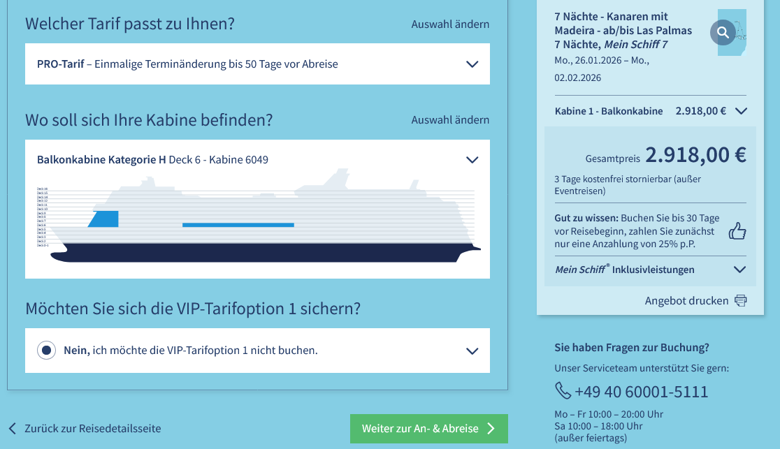
Task: Expand the PRO-Tarif dropdown chevron
Action: [x=472, y=64]
